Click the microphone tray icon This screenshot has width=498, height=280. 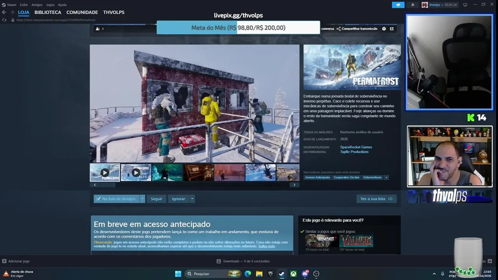pos(442,274)
